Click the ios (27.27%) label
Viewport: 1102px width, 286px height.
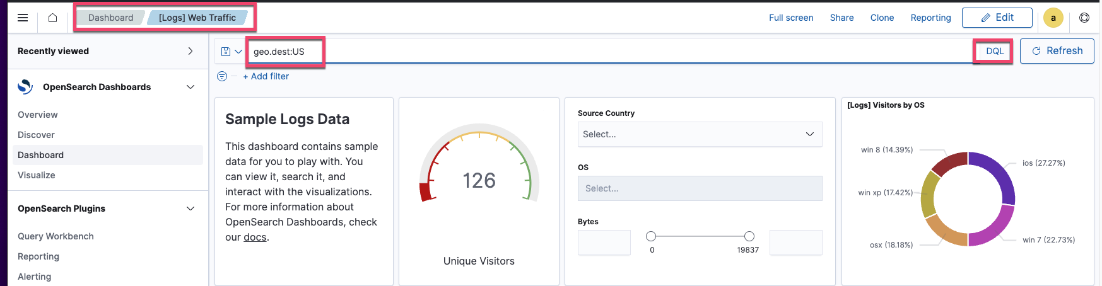pyautogui.click(x=1044, y=163)
